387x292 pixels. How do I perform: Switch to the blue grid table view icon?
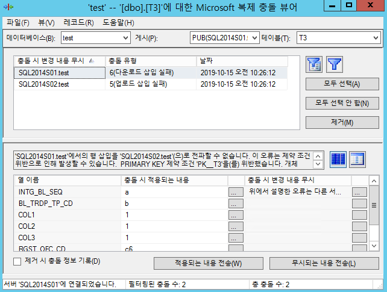point(338,159)
